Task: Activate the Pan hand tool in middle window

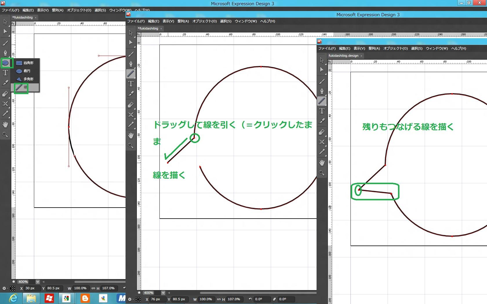Action: (x=131, y=136)
